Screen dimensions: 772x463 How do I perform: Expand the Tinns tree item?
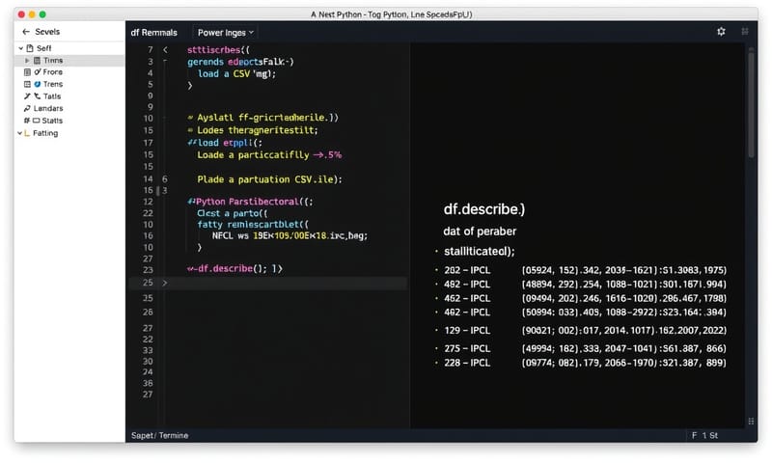pyautogui.click(x=27, y=60)
